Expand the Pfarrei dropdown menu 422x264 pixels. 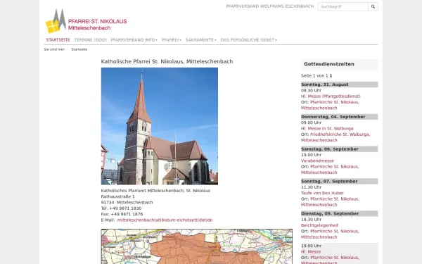[172, 40]
